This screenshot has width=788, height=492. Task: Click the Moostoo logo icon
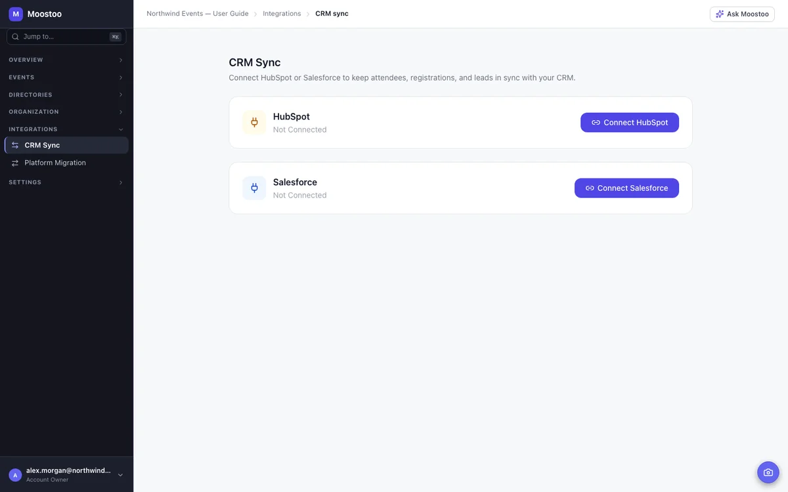[16, 14]
